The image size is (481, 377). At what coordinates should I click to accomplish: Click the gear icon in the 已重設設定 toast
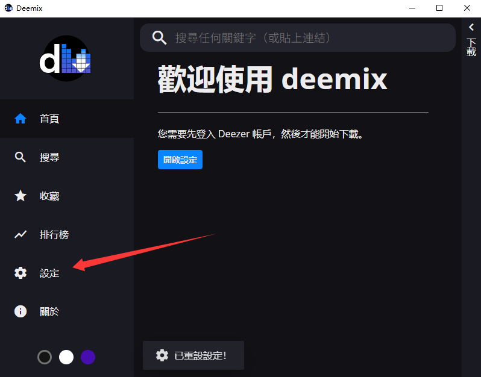162,355
